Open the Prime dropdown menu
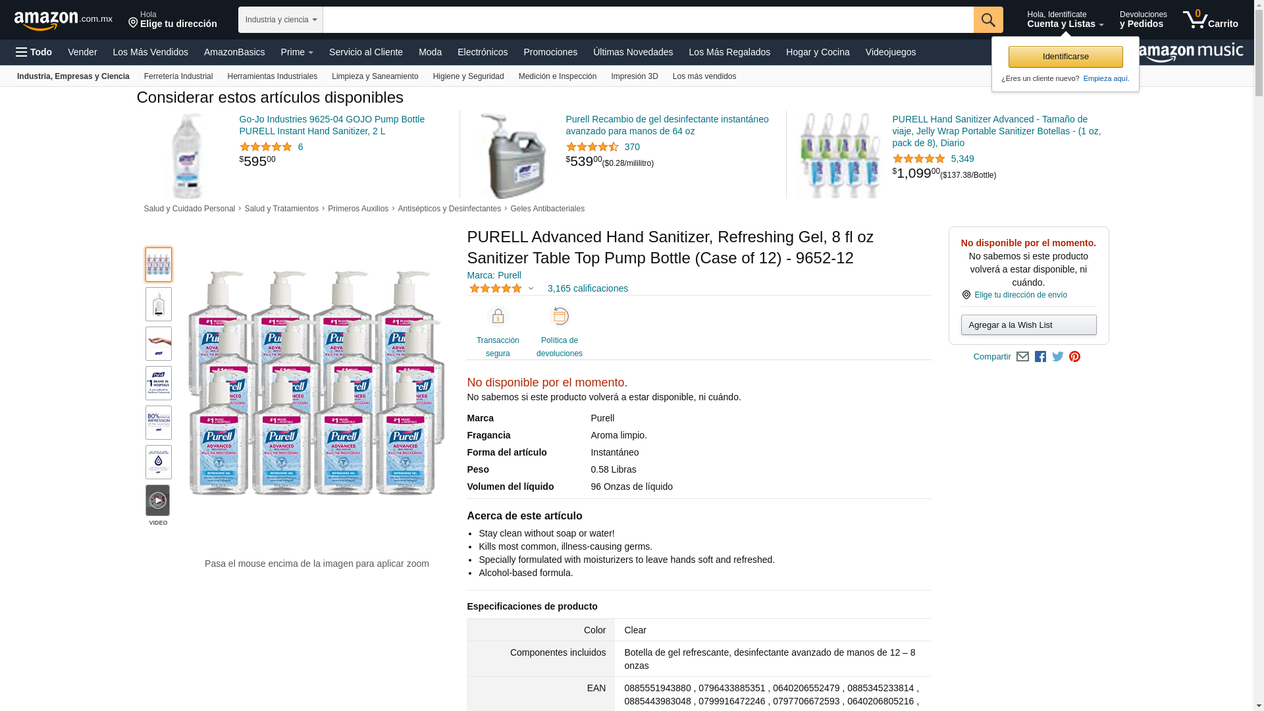1264x711 pixels. [297, 52]
